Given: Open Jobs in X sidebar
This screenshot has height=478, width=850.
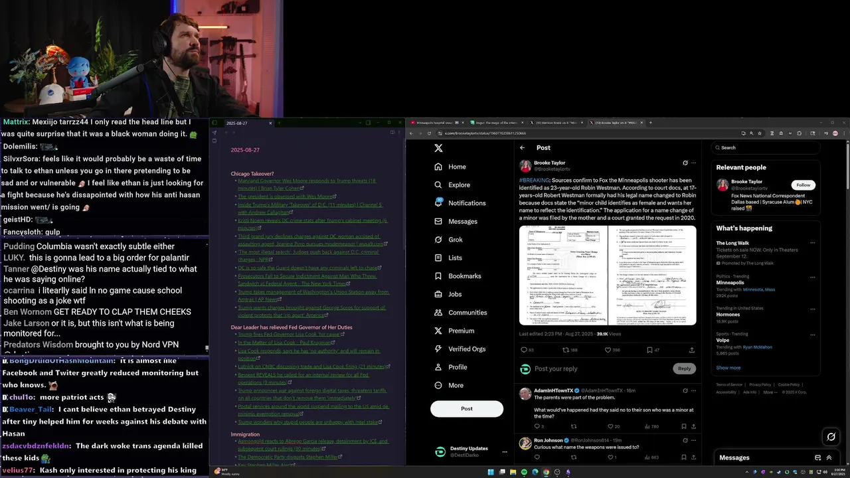Looking at the screenshot, I should point(448,294).
